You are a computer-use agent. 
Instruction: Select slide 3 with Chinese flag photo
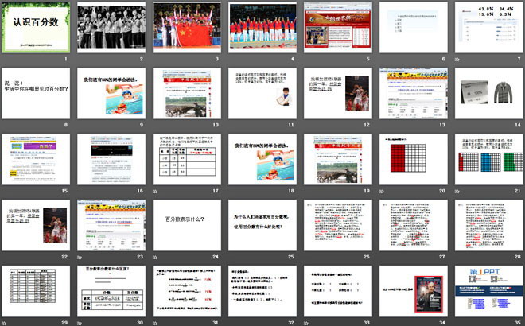pos(187,27)
